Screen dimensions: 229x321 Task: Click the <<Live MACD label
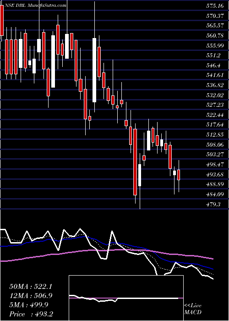[x=193, y=309]
